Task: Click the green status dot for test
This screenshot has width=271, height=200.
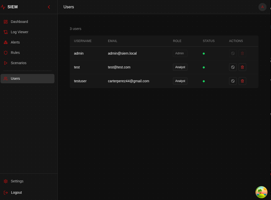Action: point(204,67)
